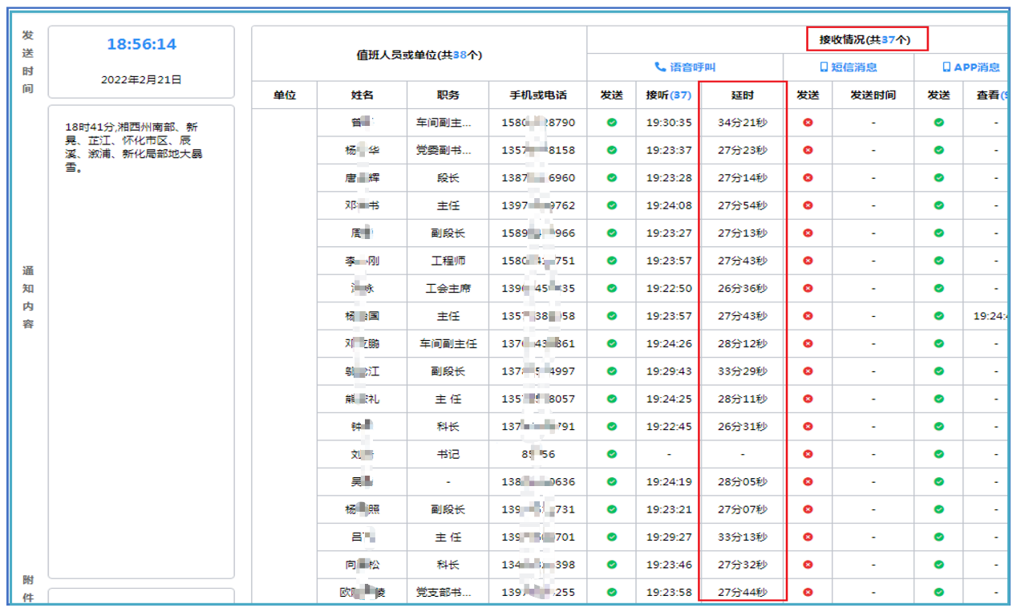Viewport: 1017px width, 612px height.
Task: Click voice-call green check in the 19:23:46 row
Action: 612,565
